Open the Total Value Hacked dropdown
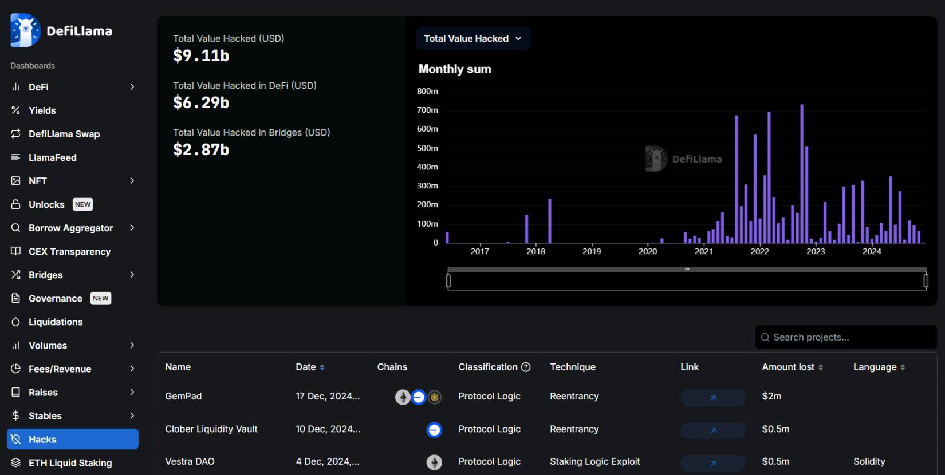This screenshot has height=475, width=945. 473,38
